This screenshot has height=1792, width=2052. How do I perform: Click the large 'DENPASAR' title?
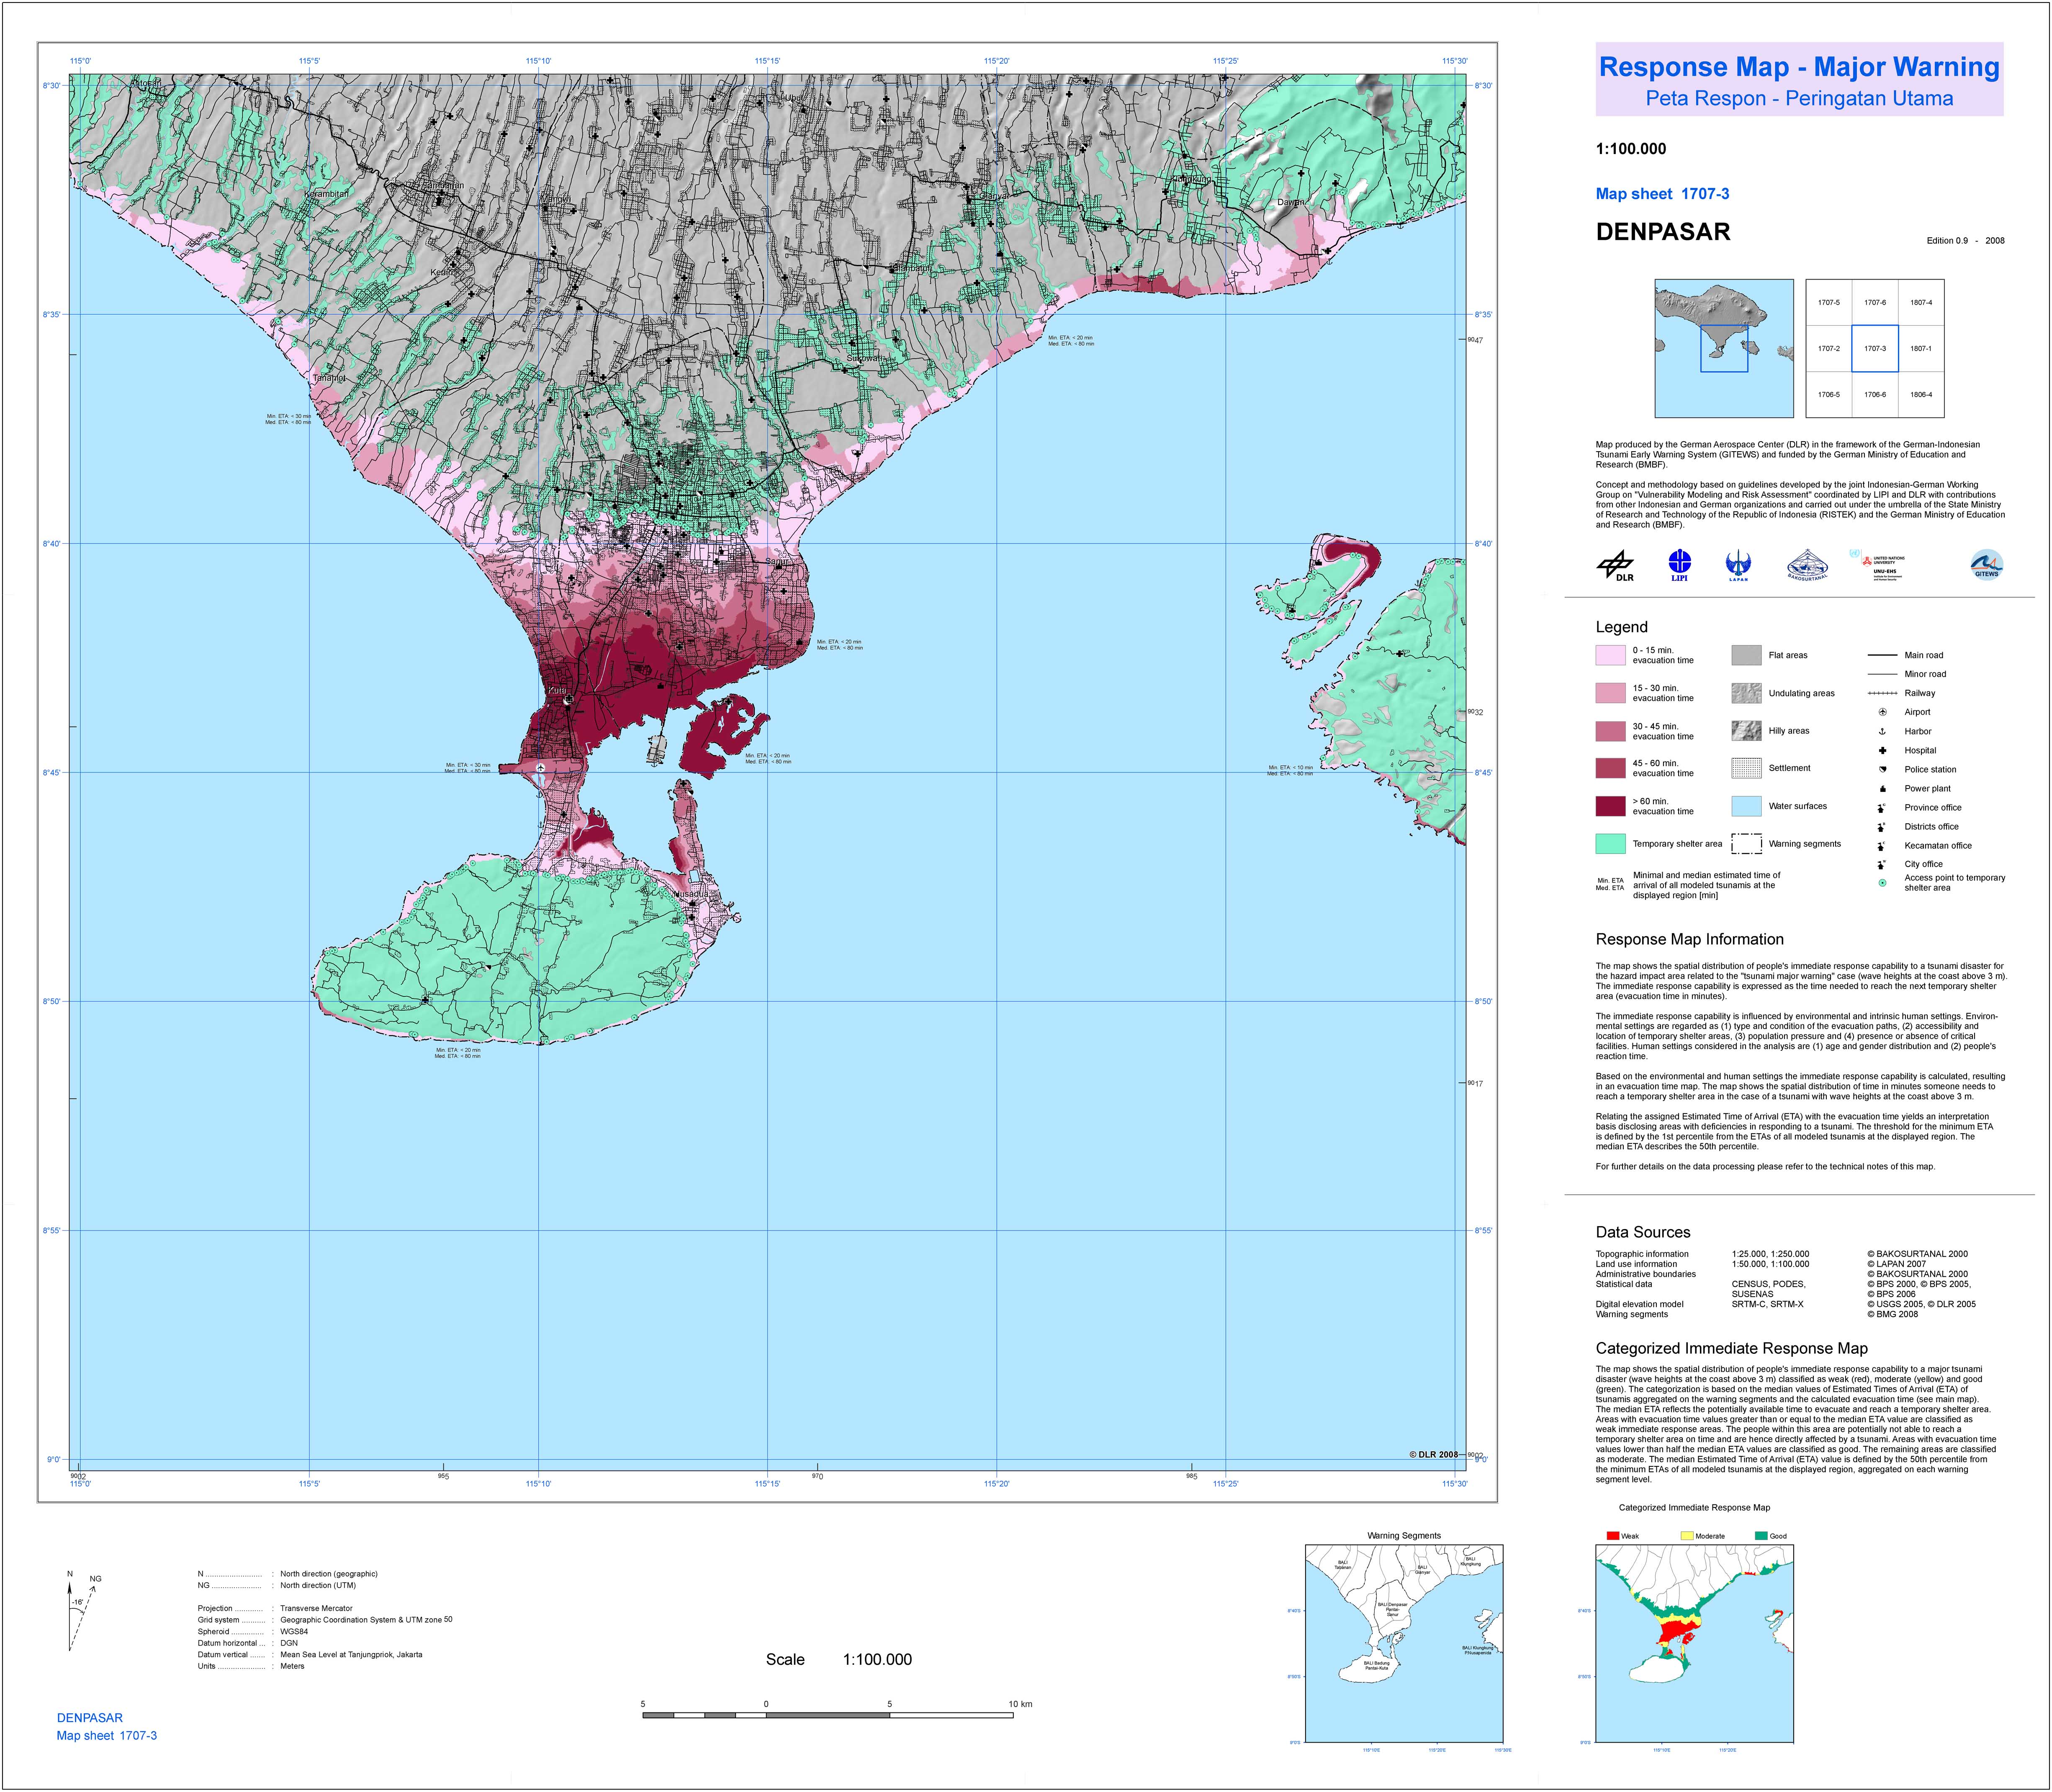pos(1663,232)
